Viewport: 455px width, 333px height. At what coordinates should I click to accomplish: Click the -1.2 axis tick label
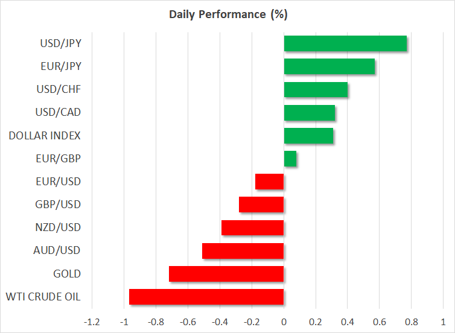pyautogui.click(x=92, y=320)
